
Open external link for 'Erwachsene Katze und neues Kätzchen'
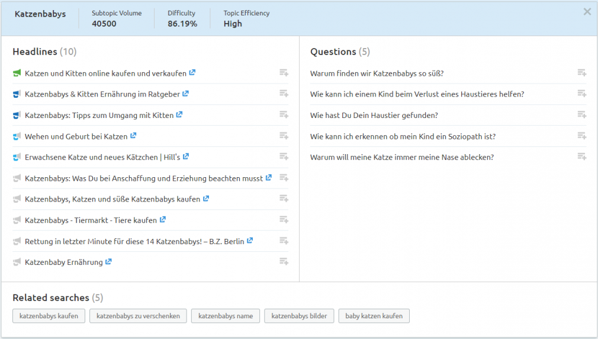(186, 156)
